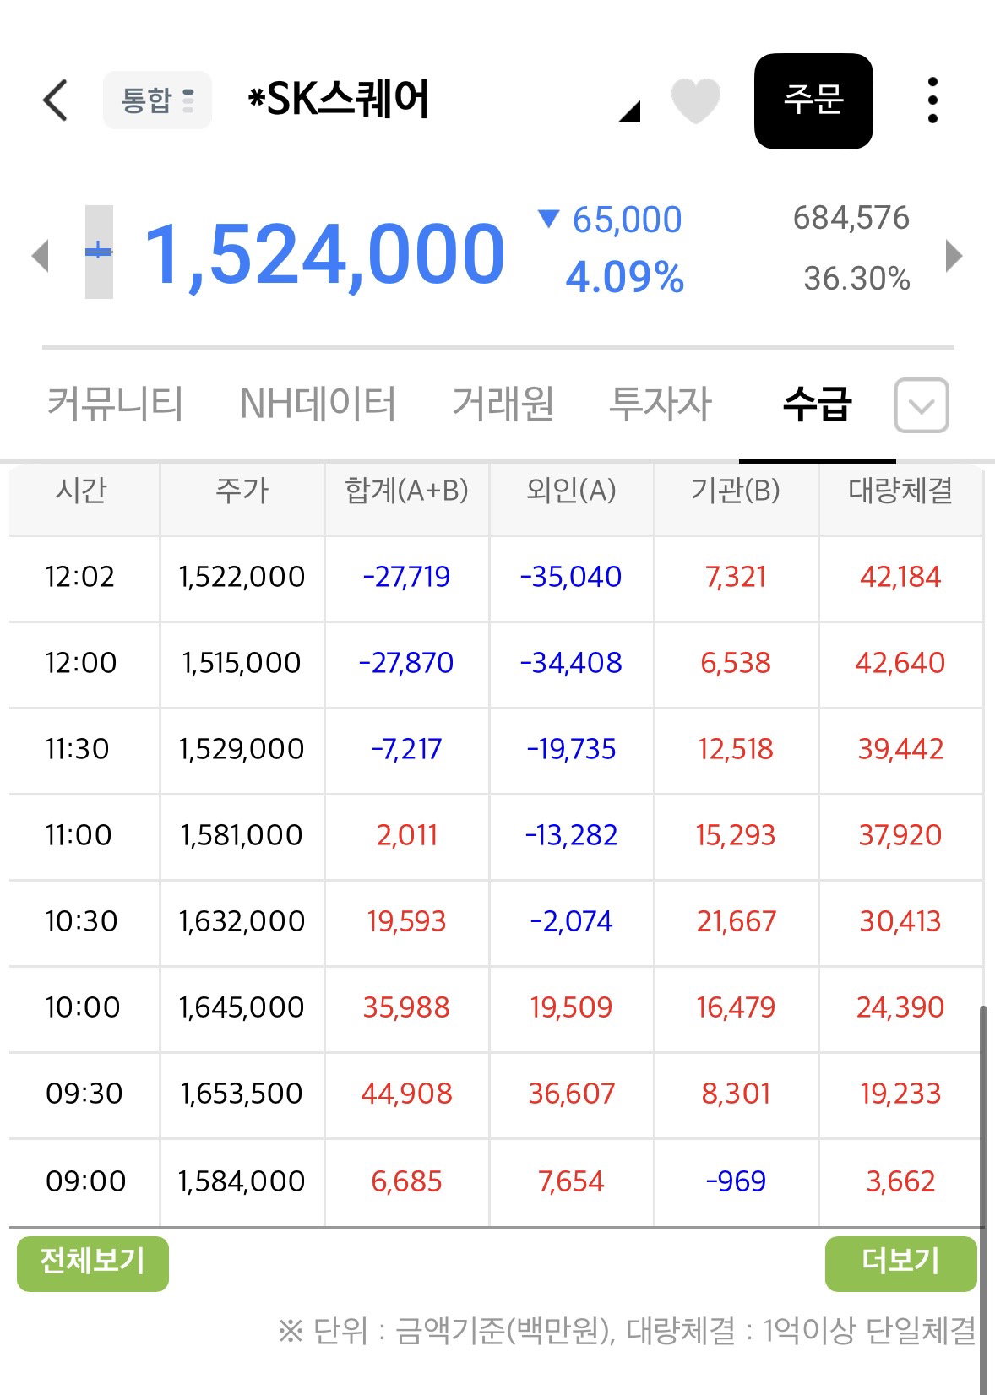The image size is (995, 1395).
Task: Toggle the favorite heart icon
Action: coord(695,100)
